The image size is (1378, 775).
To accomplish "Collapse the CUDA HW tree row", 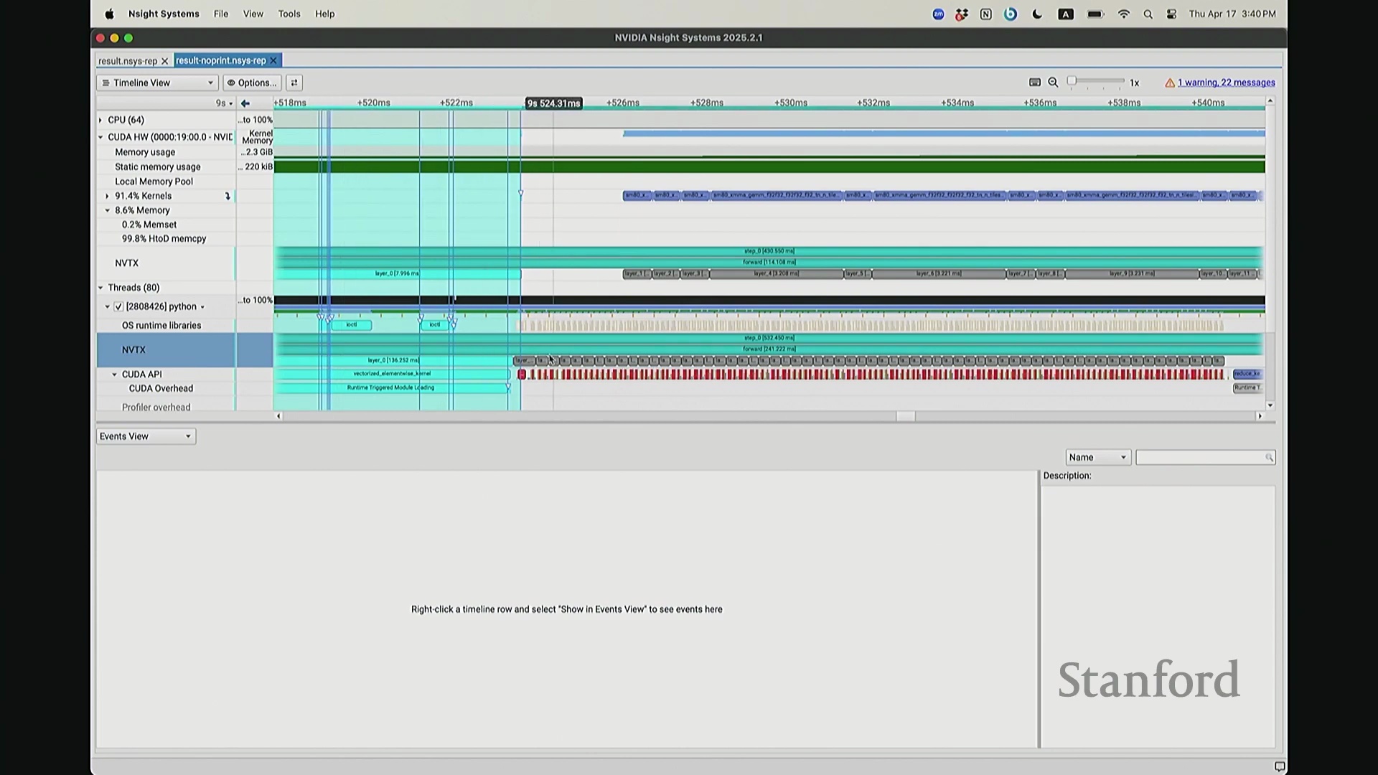I will (x=100, y=137).
